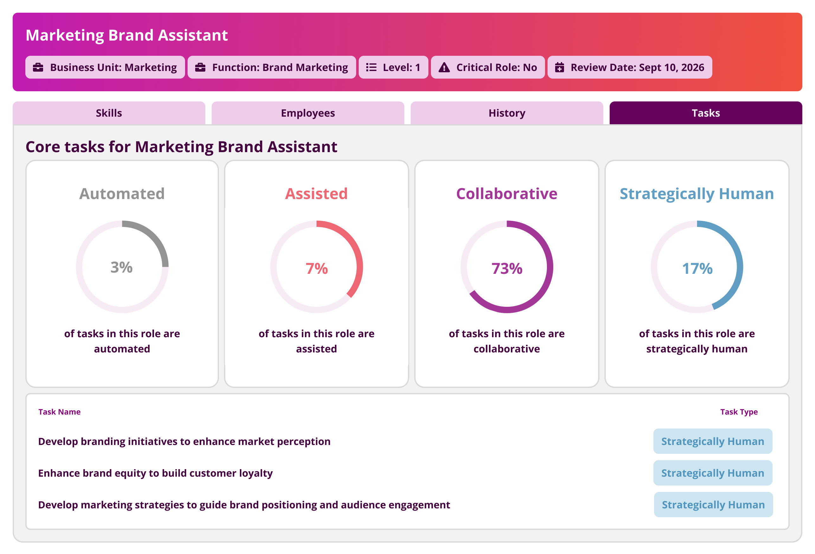Click 'of tasks in this role are automated' caption
This screenshot has width=815, height=554.
click(122, 341)
